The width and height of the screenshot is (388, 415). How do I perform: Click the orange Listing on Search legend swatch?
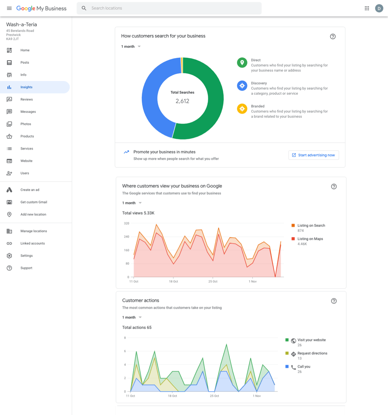click(x=293, y=225)
